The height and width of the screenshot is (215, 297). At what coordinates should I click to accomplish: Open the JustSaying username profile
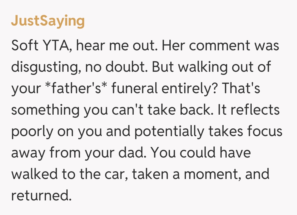point(48,21)
